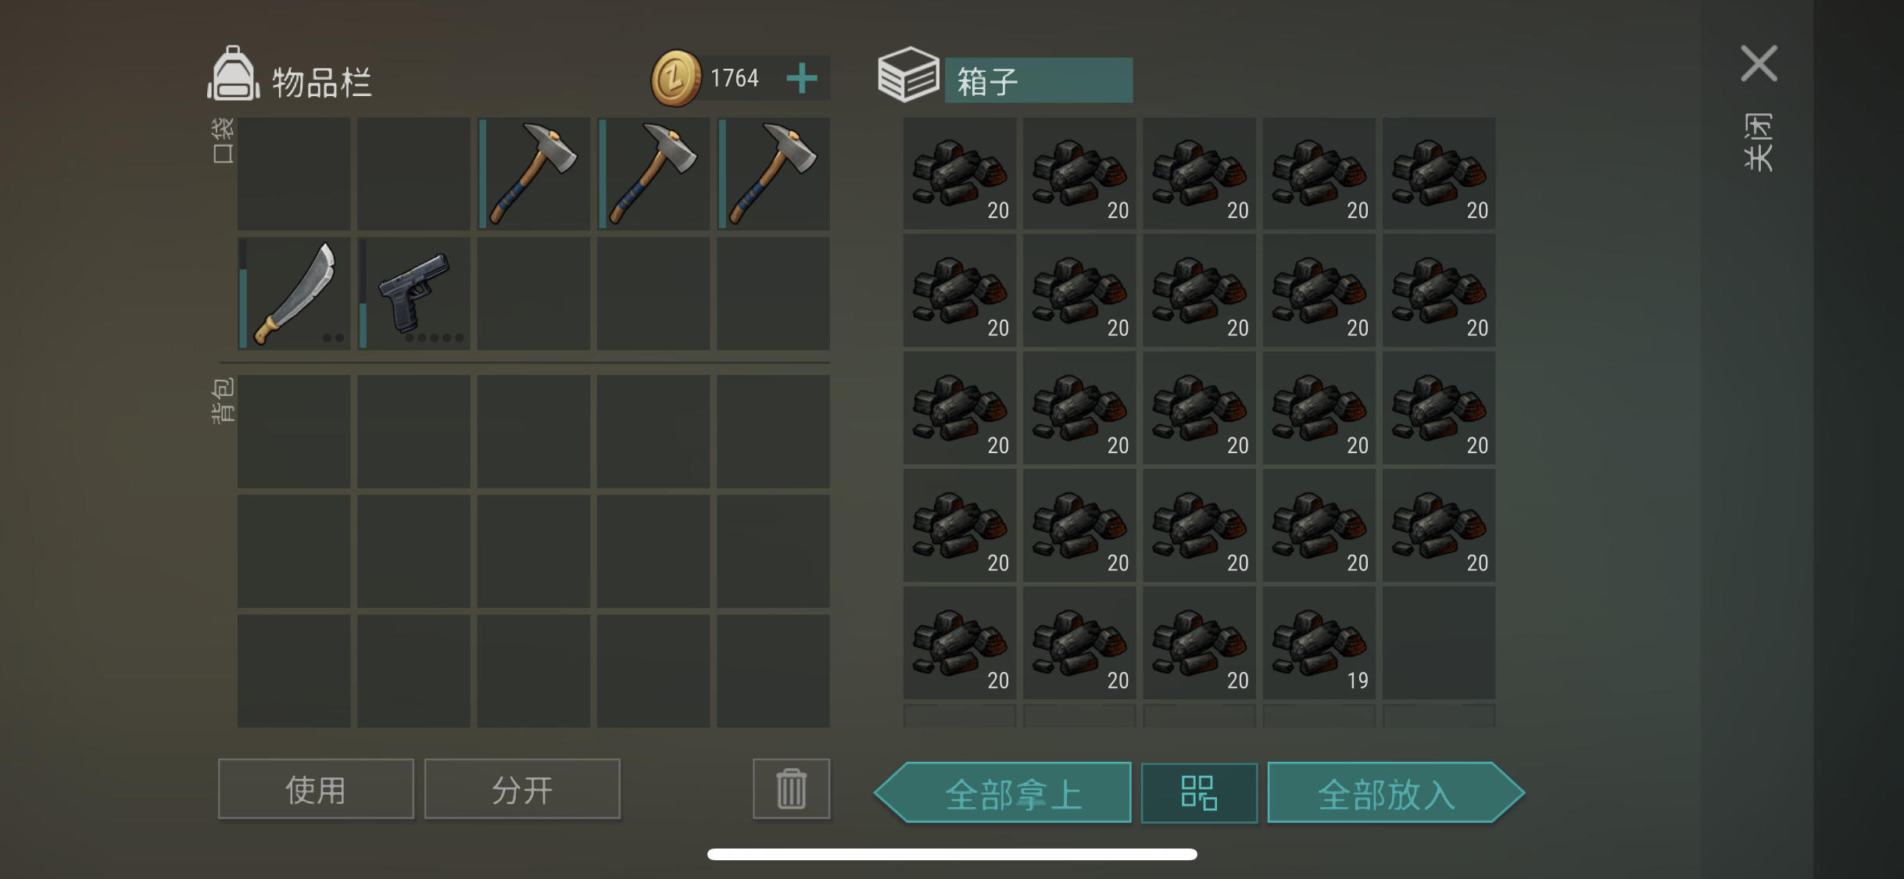
Task: Tap the grid sort icon button
Action: tap(1199, 793)
